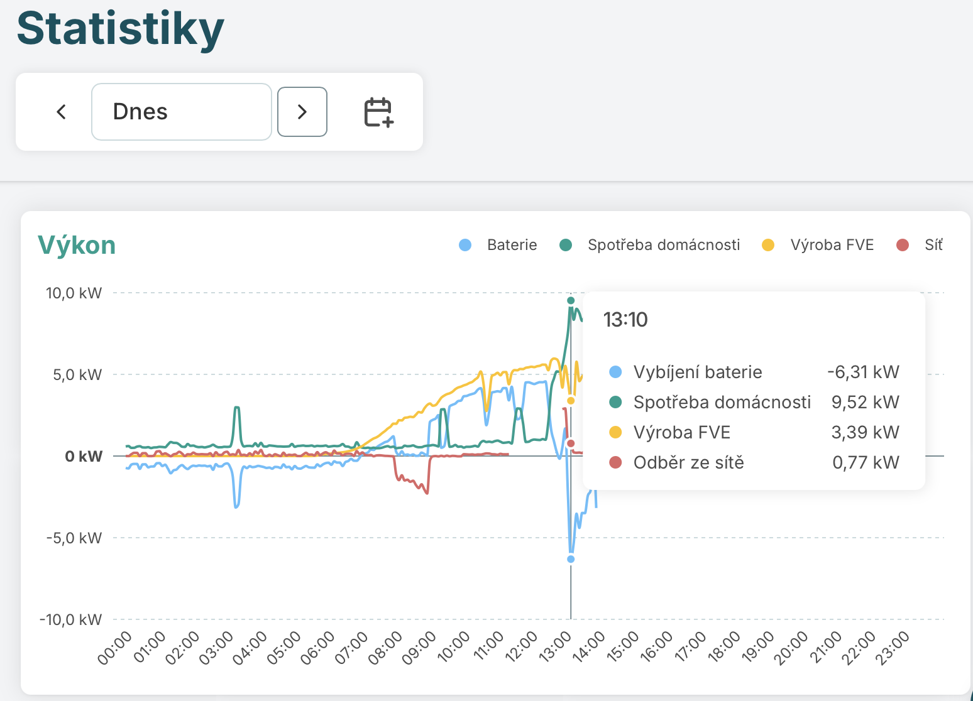Open the calendar date picker icon

pos(378,112)
